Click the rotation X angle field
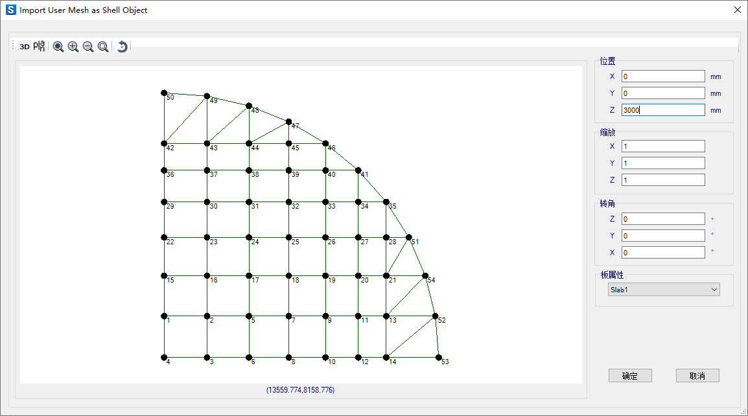This screenshot has height=416, width=748. point(662,253)
